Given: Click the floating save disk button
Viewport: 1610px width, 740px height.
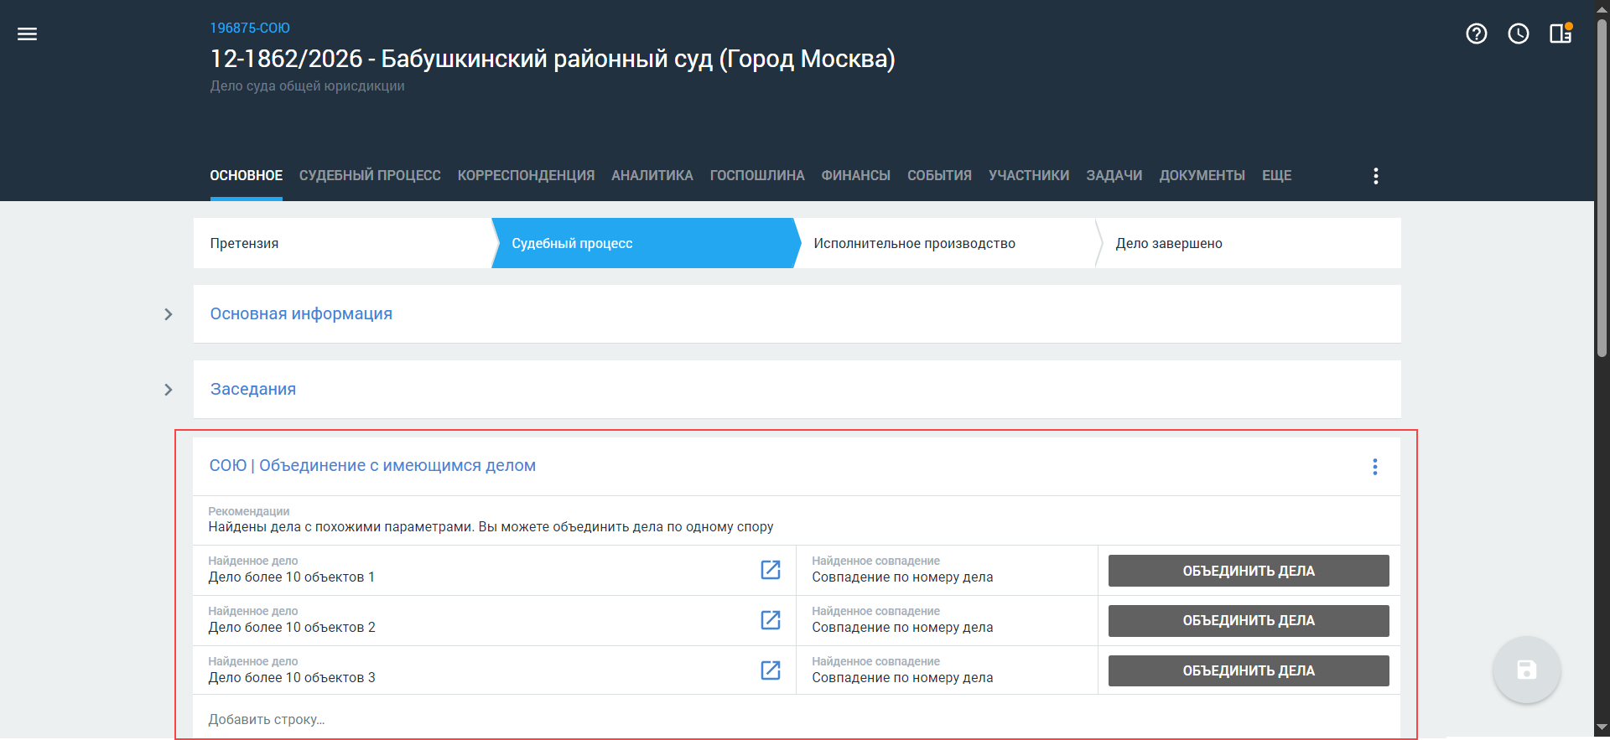Looking at the screenshot, I should click(x=1527, y=670).
